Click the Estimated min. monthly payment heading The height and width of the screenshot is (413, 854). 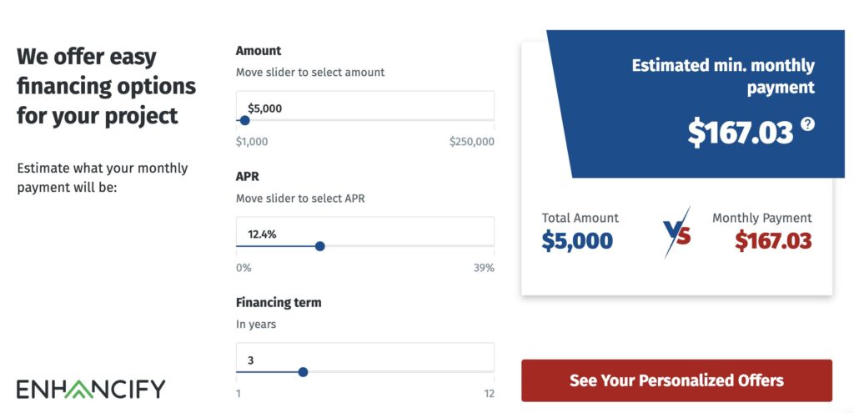(723, 76)
